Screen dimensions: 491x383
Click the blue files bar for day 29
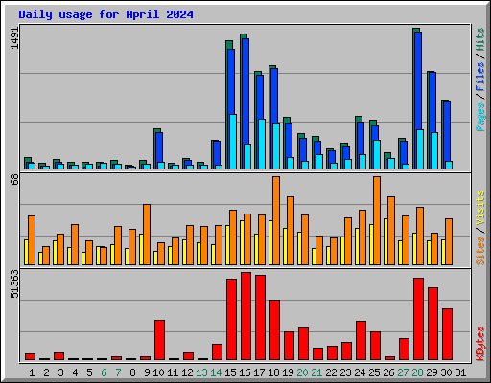433,103
